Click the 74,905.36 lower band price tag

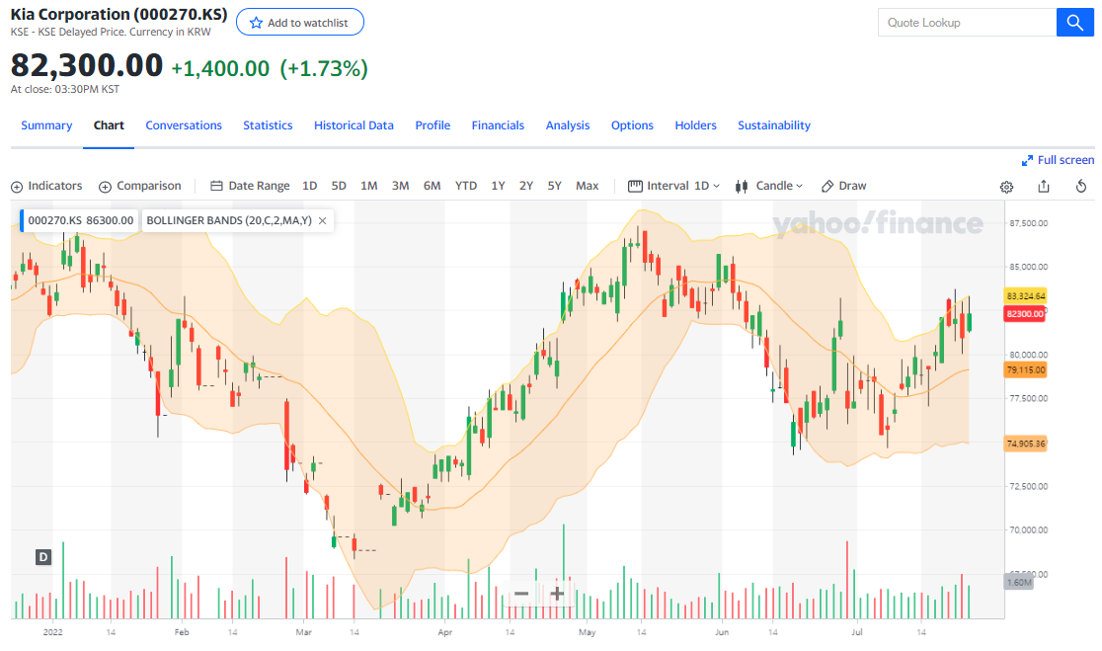tap(1025, 444)
